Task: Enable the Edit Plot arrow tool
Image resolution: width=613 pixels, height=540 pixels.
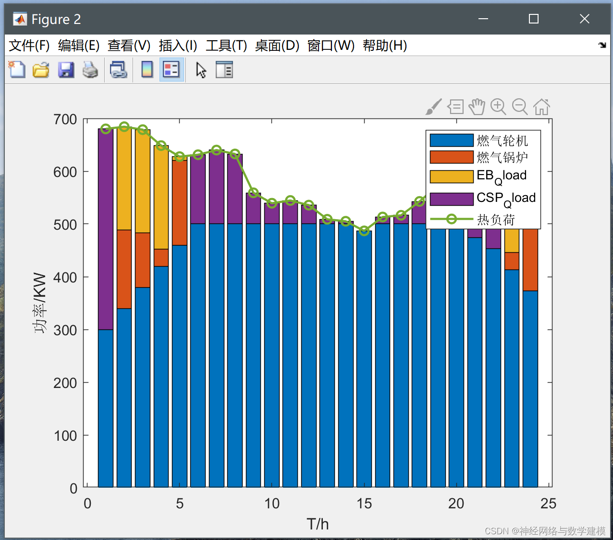Action: coord(201,70)
